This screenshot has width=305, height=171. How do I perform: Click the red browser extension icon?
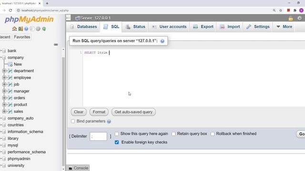(288, 10)
